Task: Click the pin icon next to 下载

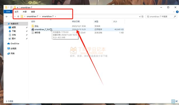Action: (27, 31)
